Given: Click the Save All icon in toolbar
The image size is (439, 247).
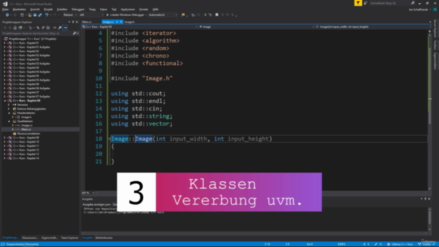Looking at the screenshot, I should (x=40, y=15).
